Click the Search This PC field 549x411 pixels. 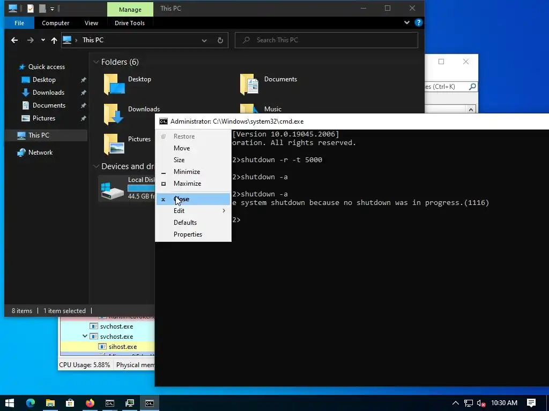pyautogui.click(x=327, y=40)
